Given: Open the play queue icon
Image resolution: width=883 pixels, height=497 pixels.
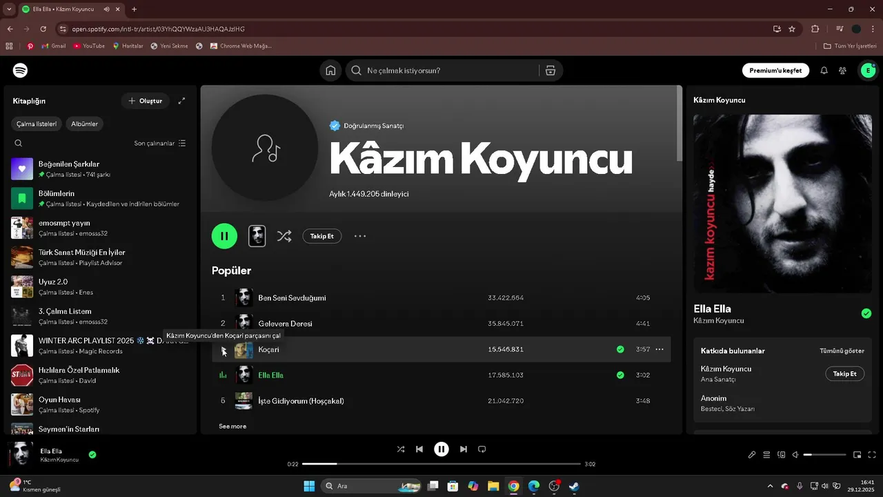Looking at the screenshot, I should click(x=766, y=455).
